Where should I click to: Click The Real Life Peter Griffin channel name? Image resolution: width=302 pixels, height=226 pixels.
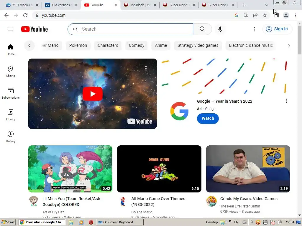(240, 206)
